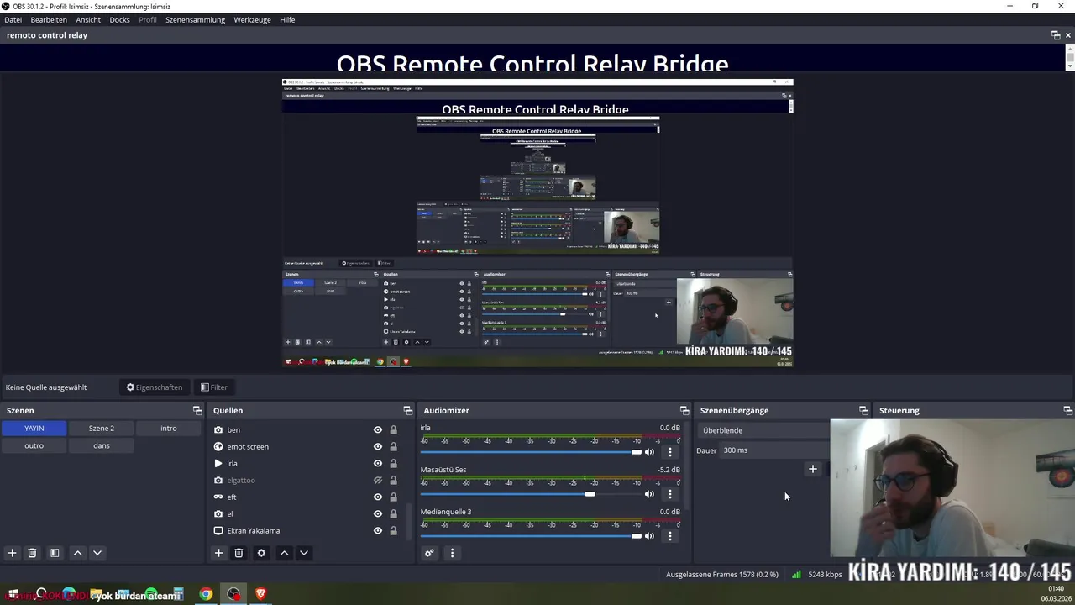This screenshot has height=605, width=1075.
Task: Add a new source in Quellen panel
Action: (218, 553)
